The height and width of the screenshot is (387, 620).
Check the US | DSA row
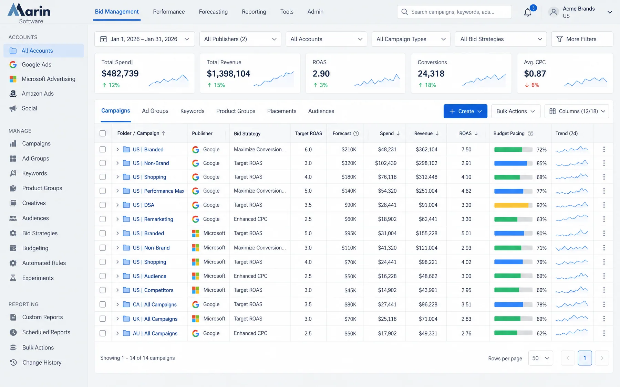[103, 205]
